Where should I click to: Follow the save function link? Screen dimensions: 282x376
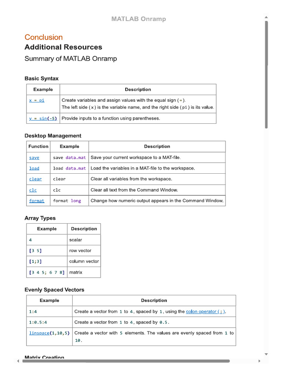tap(34, 158)
